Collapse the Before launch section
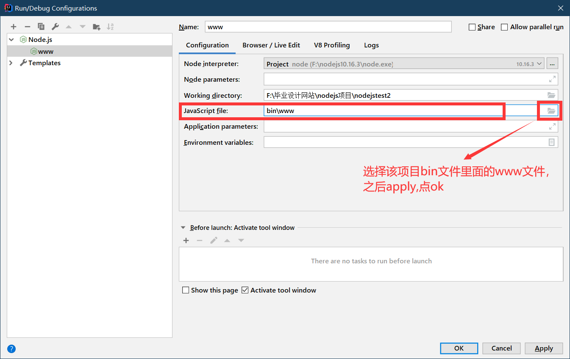Viewport: 570px width, 359px height. point(183,227)
